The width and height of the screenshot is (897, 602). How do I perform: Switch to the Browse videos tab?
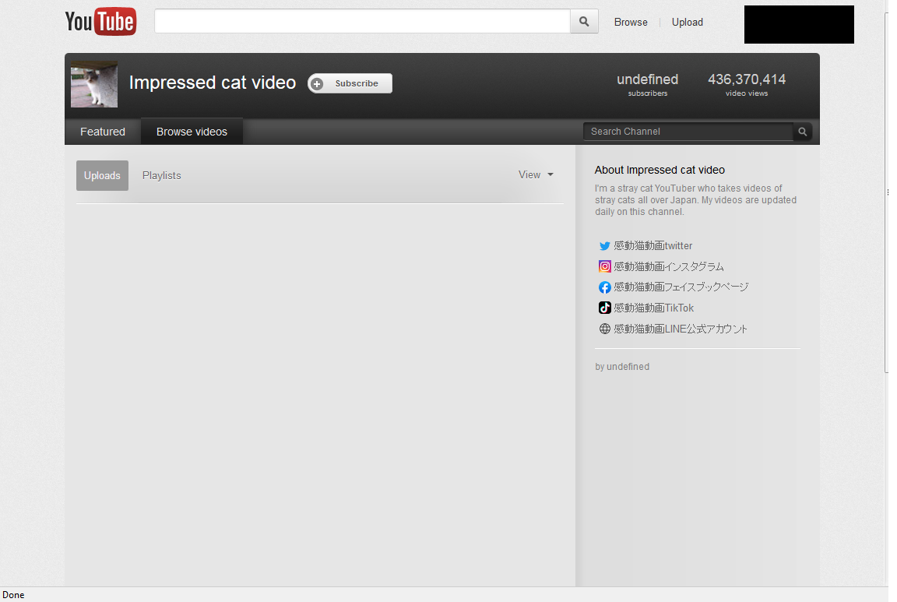click(x=192, y=132)
